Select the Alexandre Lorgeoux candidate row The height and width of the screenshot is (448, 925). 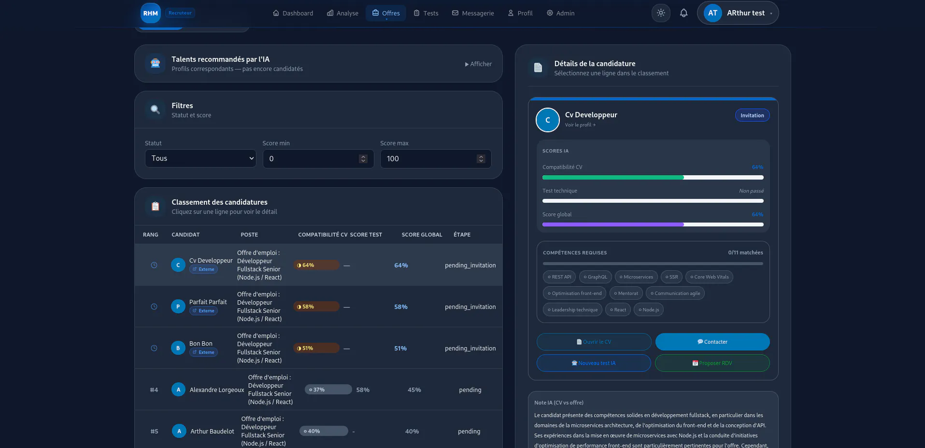(318, 390)
